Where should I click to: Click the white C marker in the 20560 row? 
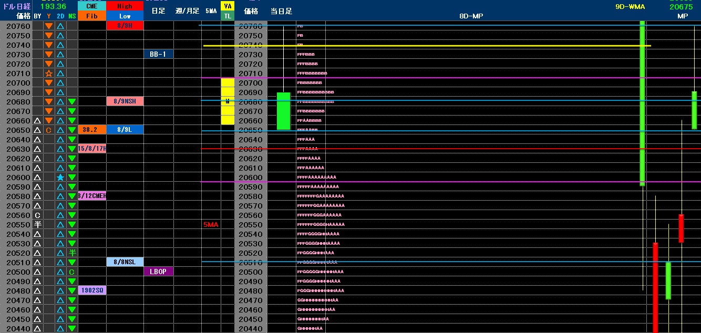37,215
